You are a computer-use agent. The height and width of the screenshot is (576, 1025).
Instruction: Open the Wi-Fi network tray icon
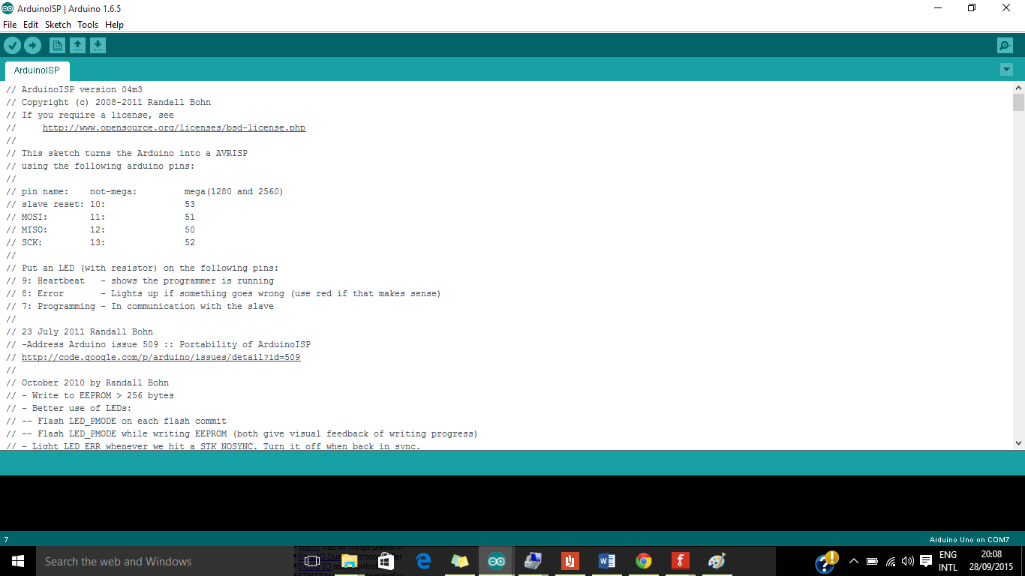tap(891, 561)
